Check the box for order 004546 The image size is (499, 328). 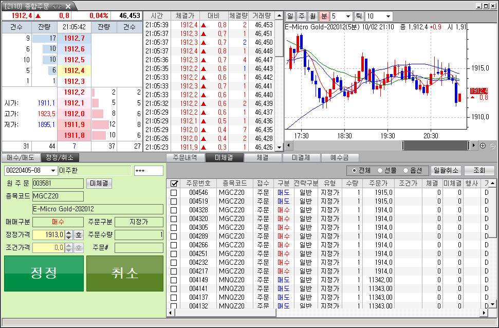tap(174, 192)
